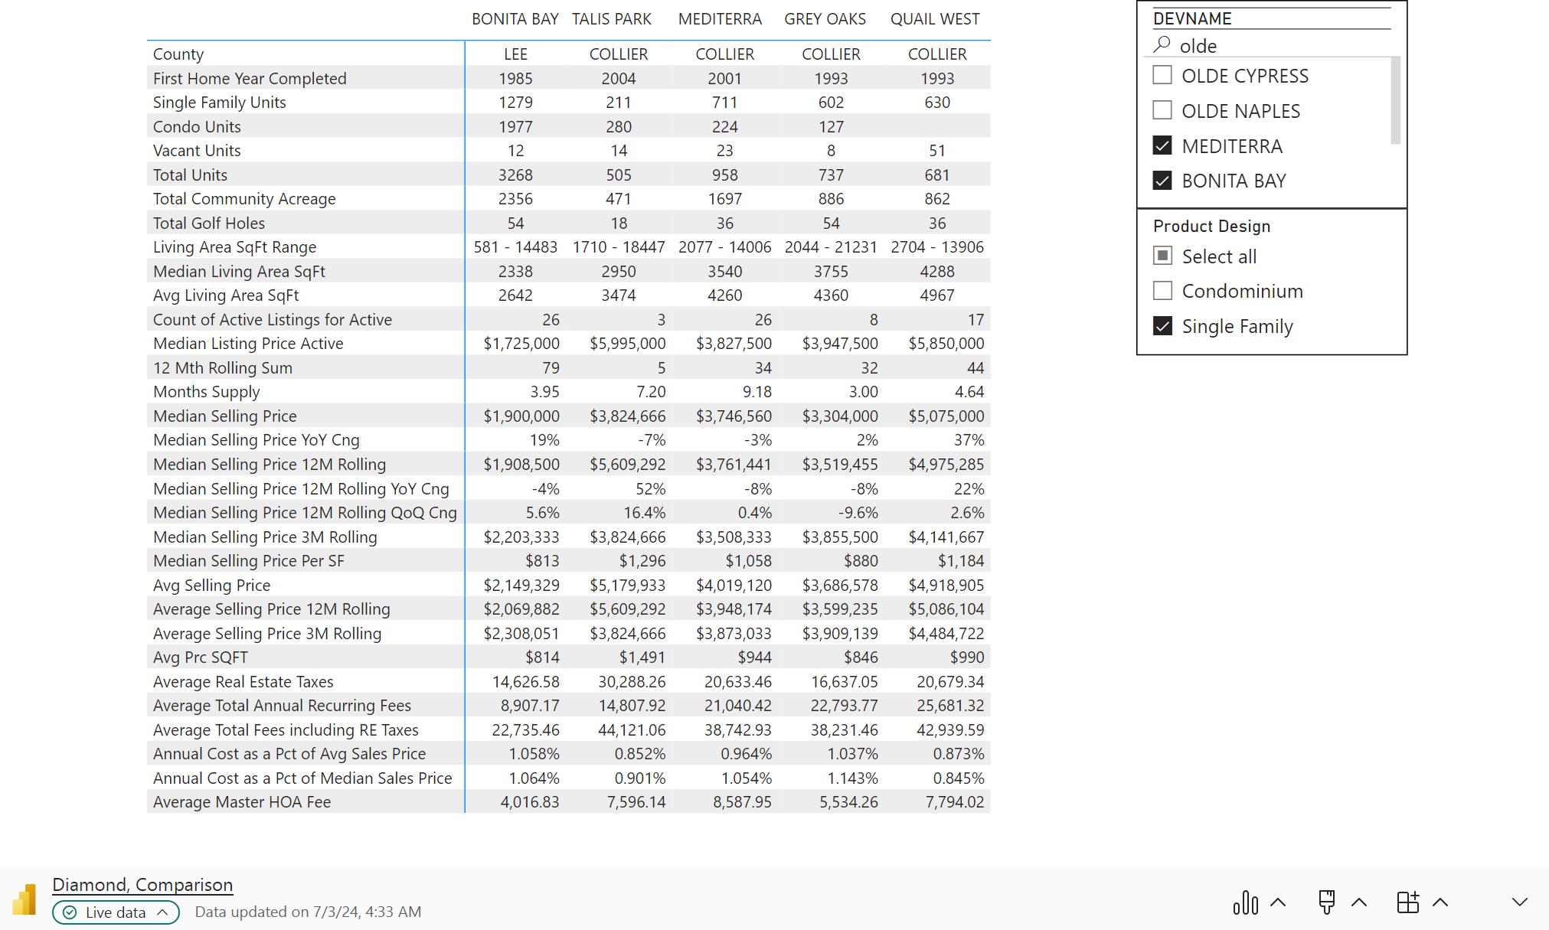The height and width of the screenshot is (930, 1549).
Task: Uncheck the BONITA BAY checkbox
Action: point(1162,181)
